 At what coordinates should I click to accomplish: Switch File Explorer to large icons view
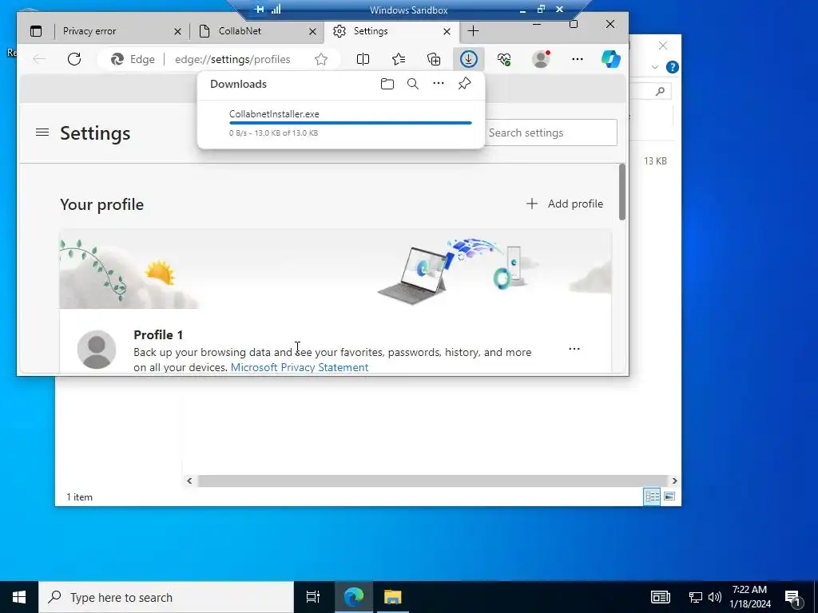point(669,496)
